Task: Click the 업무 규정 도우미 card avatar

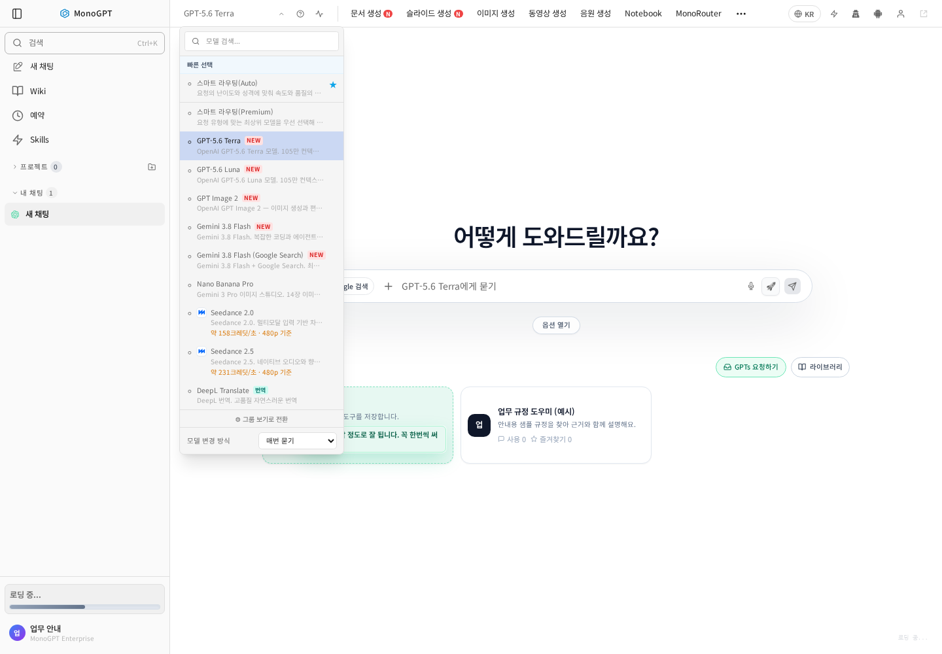Action: click(479, 425)
